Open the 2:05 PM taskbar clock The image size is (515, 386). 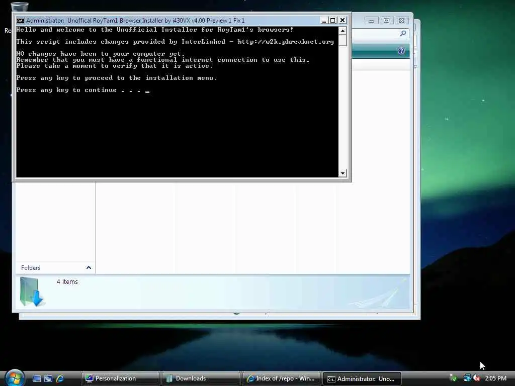click(x=495, y=378)
